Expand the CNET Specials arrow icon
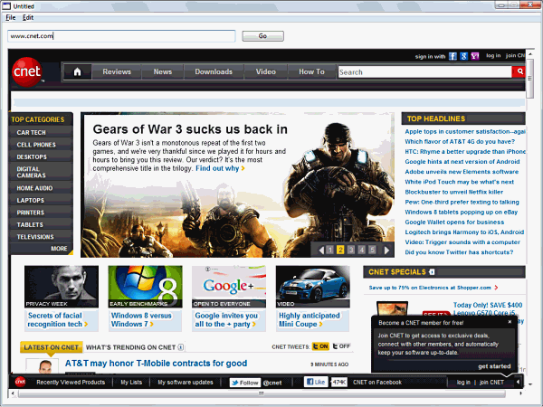The width and height of the screenshot is (543, 407). tap(433, 271)
